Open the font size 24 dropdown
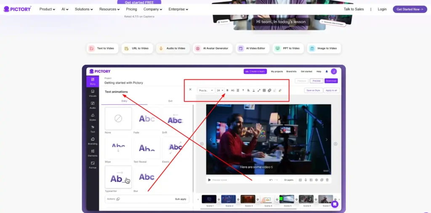Viewport: 431px width, 213px height. (x=220, y=91)
